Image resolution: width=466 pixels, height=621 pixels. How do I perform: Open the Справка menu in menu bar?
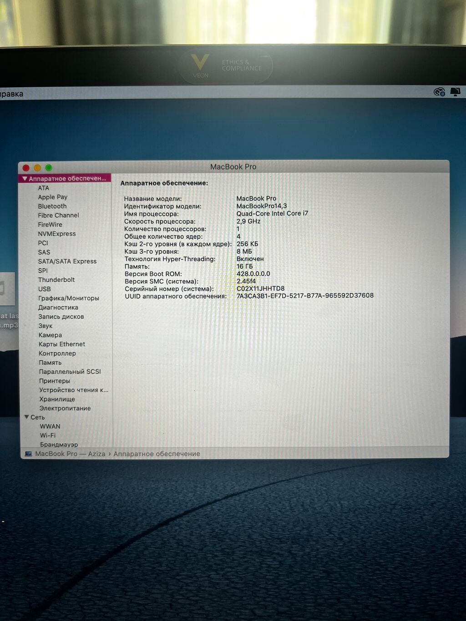coord(11,94)
